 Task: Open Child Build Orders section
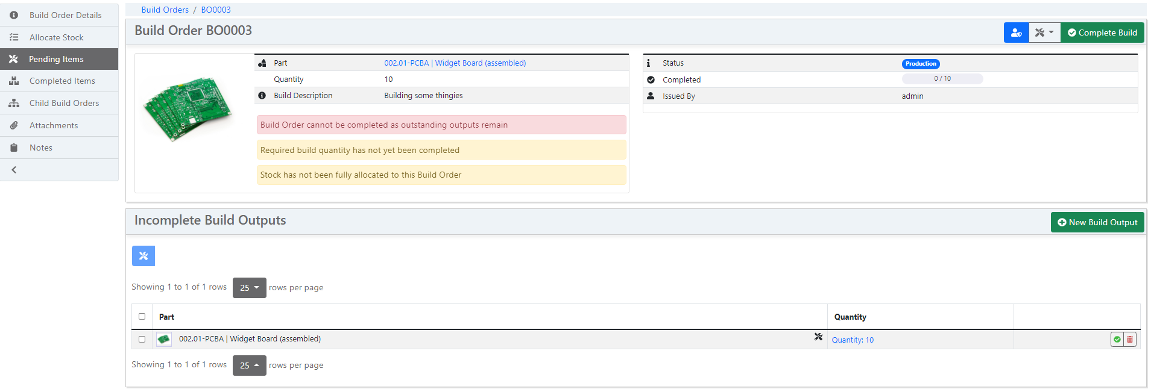64,103
